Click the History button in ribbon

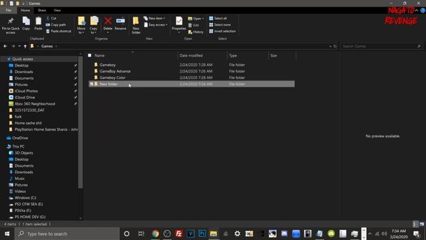point(196,32)
